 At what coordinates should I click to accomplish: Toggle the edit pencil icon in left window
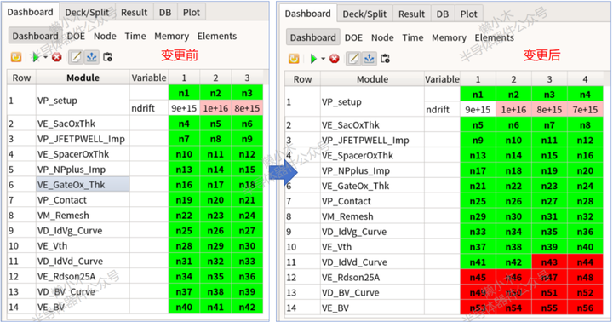coord(76,57)
